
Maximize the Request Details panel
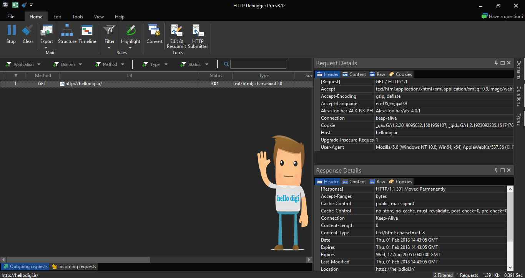point(503,63)
